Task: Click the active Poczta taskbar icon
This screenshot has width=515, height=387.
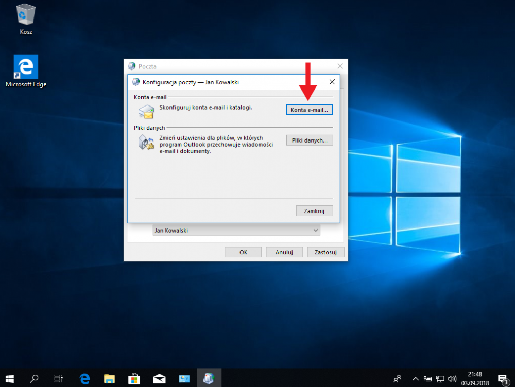Action: (x=209, y=378)
